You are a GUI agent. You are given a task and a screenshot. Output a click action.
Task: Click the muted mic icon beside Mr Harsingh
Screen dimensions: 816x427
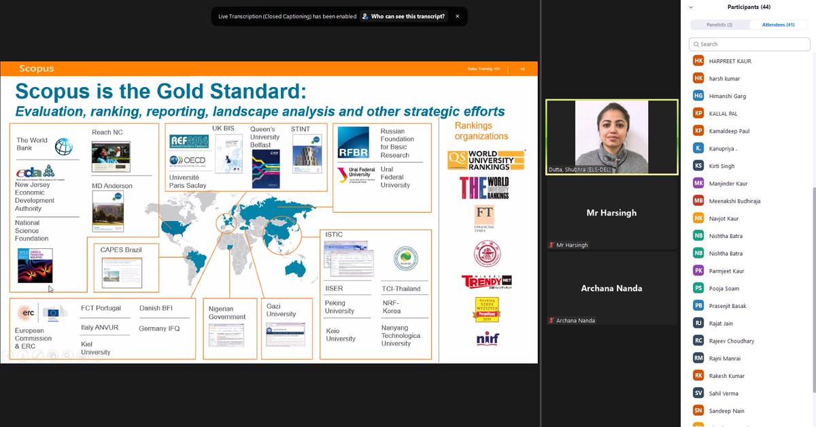pyautogui.click(x=551, y=245)
